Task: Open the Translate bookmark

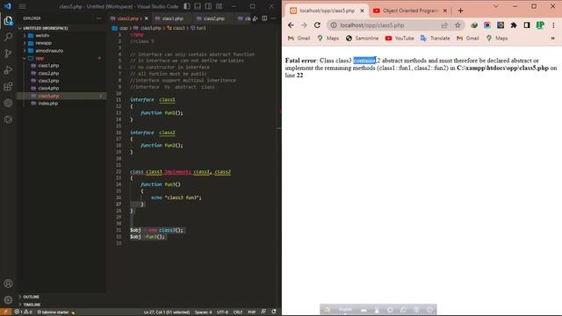Action: pos(436,38)
